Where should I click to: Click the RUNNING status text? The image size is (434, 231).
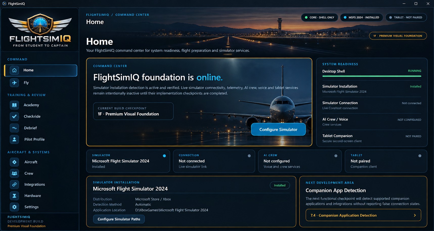[x=415, y=71]
